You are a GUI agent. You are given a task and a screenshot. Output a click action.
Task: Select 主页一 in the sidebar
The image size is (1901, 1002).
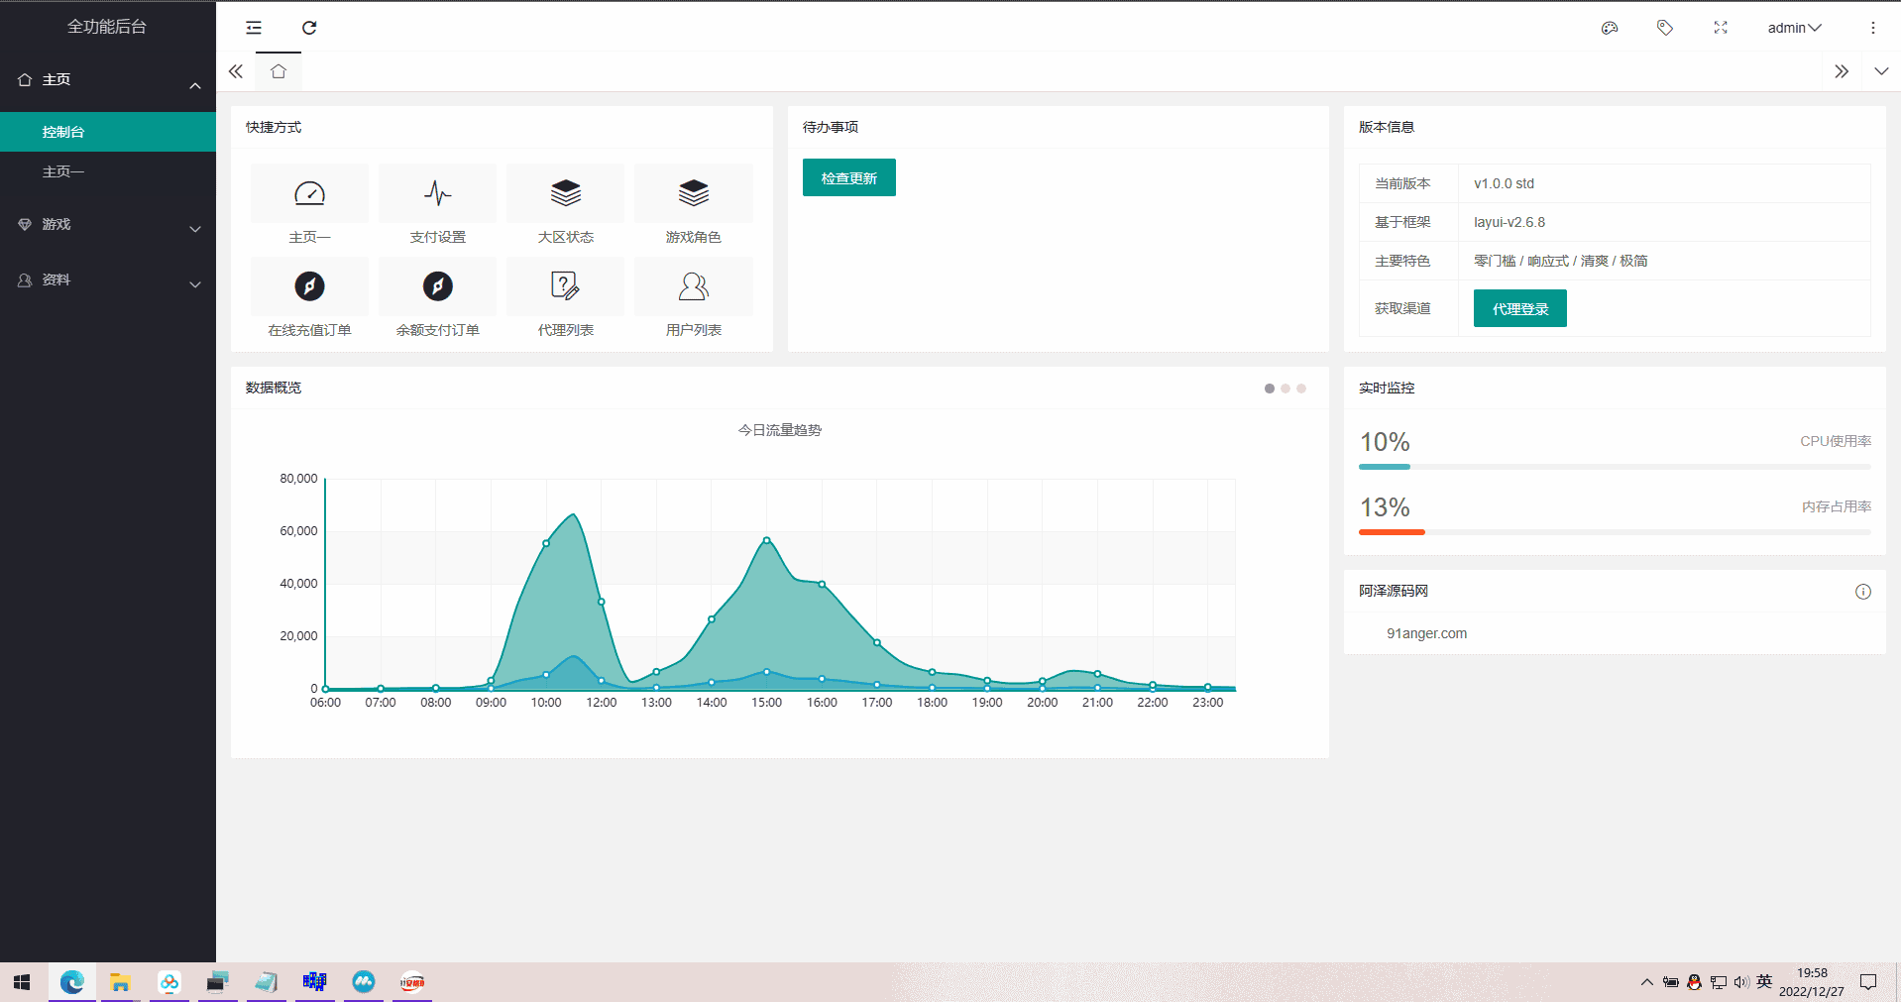point(63,171)
